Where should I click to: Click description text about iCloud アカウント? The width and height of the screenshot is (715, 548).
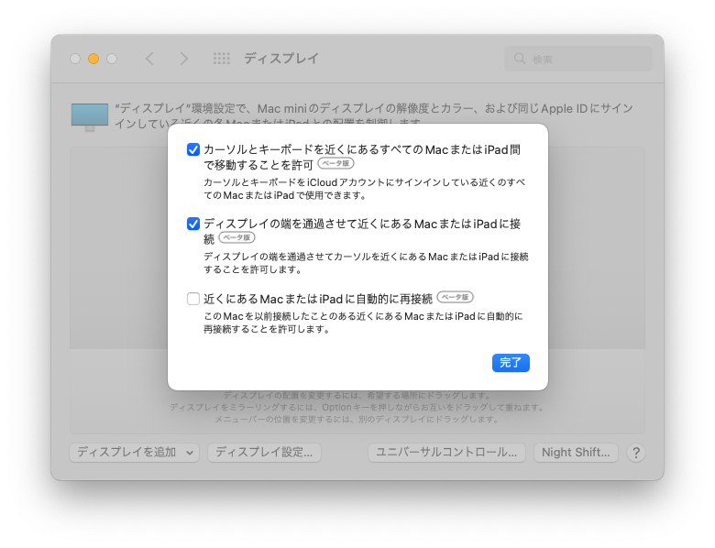[x=364, y=189]
